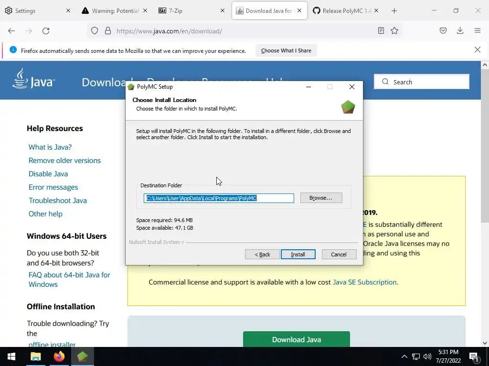Toggle Reader View icon
Viewport: 489px width, 366px height.
coord(381,30)
